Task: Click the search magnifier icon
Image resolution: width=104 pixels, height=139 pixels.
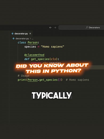Action: 87,27
